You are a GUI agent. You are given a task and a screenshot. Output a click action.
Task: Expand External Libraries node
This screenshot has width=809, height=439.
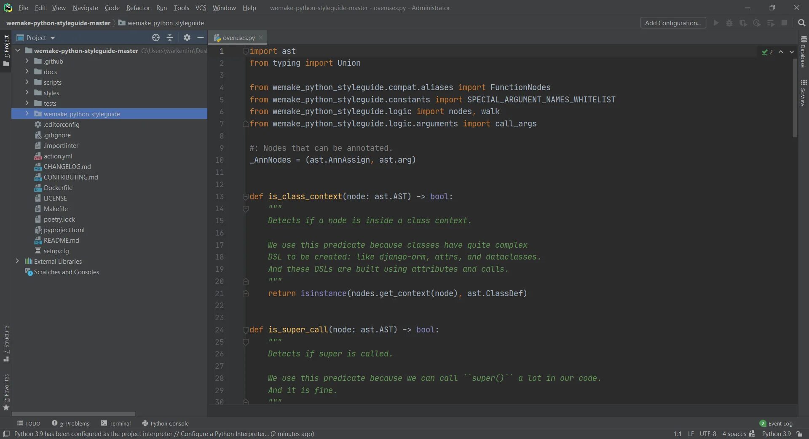click(x=17, y=261)
